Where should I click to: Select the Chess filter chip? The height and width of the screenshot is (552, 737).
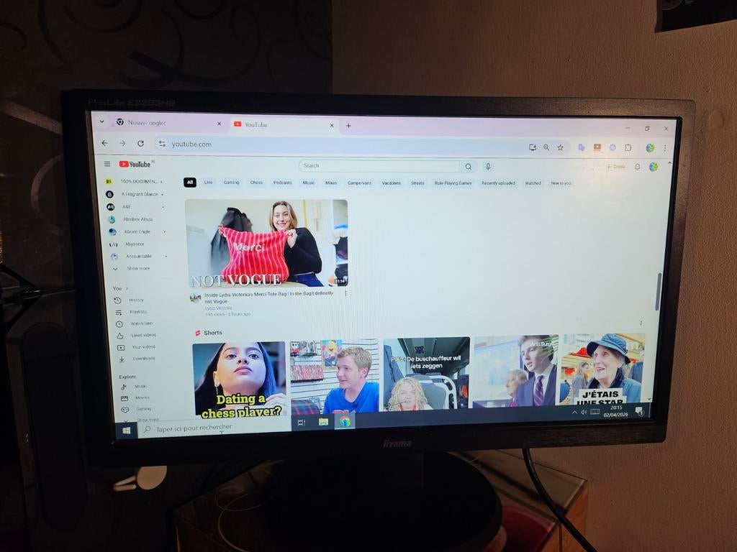256,183
